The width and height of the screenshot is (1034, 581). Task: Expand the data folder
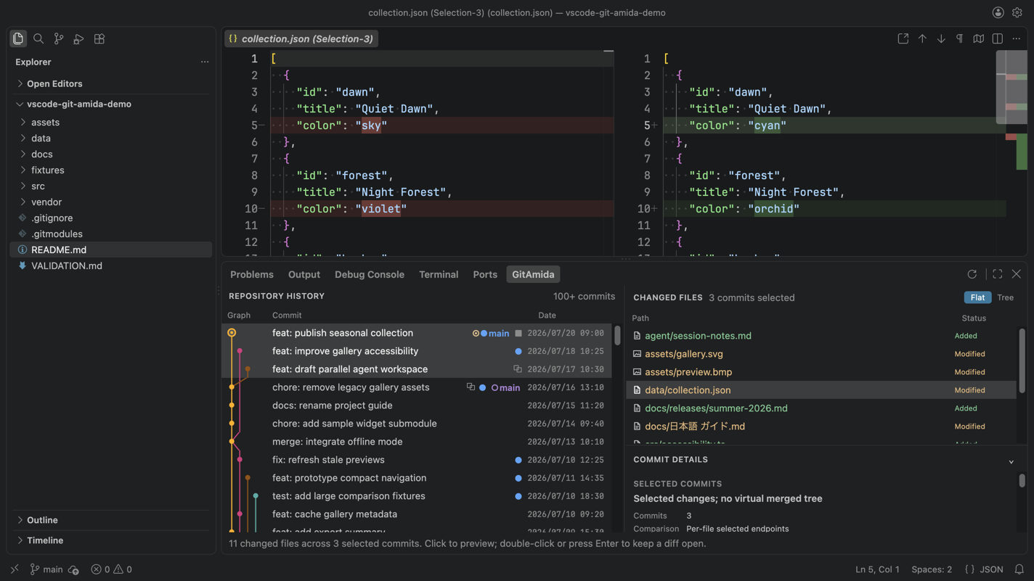point(110,138)
